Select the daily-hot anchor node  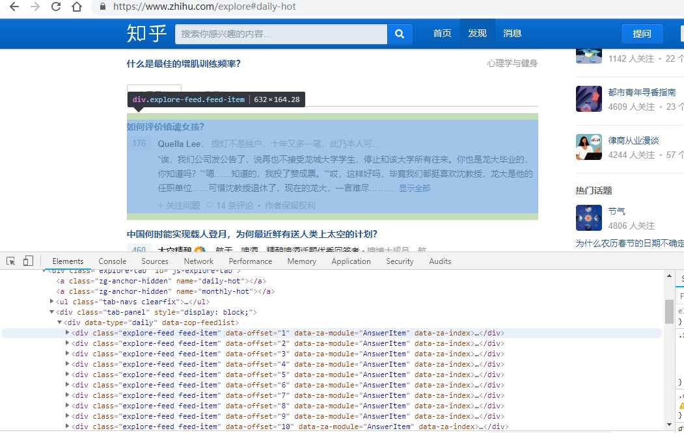coord(161,281)
